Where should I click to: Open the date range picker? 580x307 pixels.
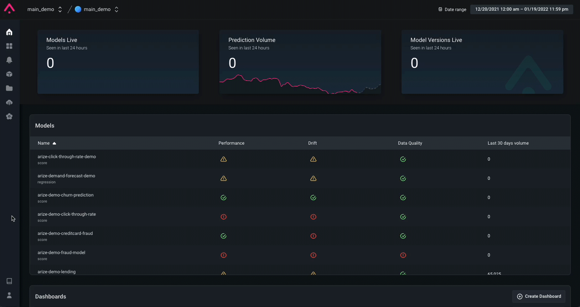pyautogui.click(x=522, y=9)
